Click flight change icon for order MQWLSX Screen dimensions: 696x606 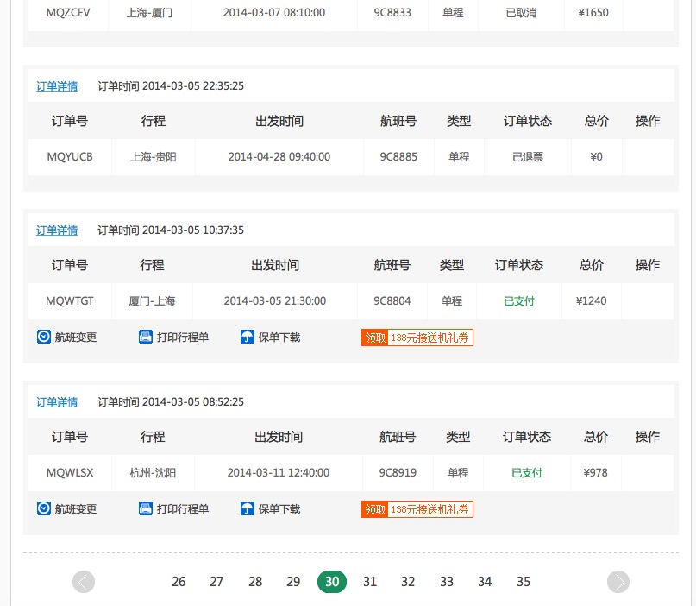coord(43,508)
